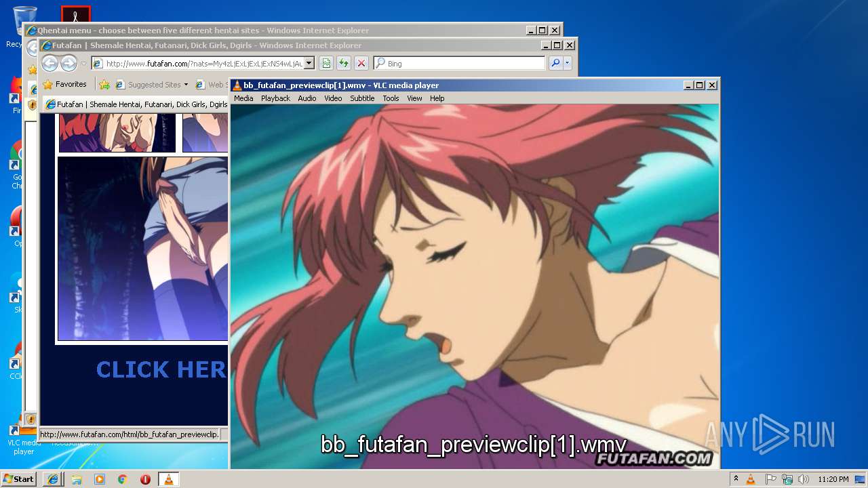Click the VLC taskbar button
The height and width of the screenshot is (488, 868).
pyautogui.click(x=169, y=479)
